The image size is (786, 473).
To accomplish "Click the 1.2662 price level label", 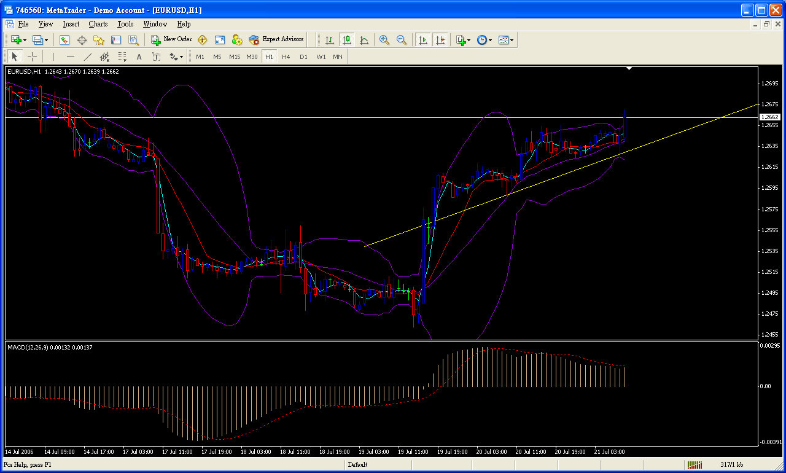I will [x=770, y=117].
